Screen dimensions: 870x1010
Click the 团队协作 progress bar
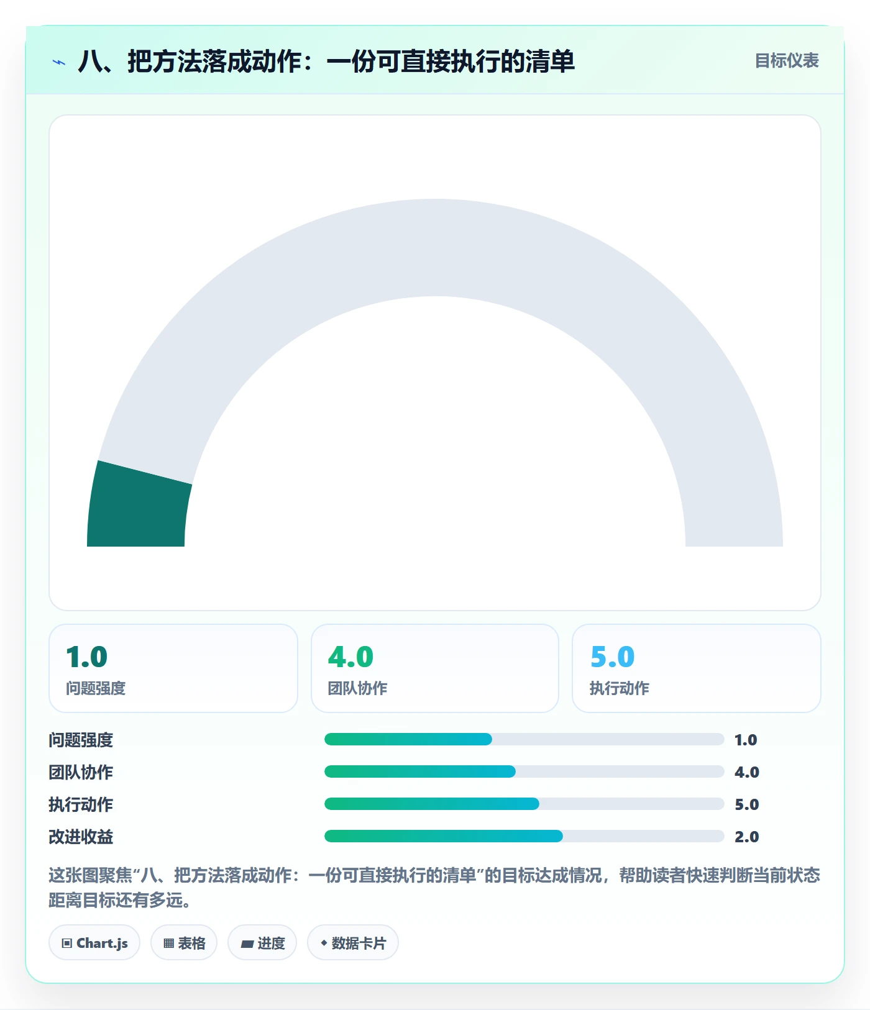click(524, 771)
